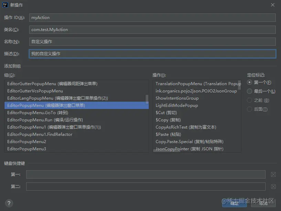The image size is (281, 211).
Task: Select EditorPopupMenu1 (编辑器弹出窗口菜单操作(1)) group
Action: pyautogui.click(x=76, y=127)
